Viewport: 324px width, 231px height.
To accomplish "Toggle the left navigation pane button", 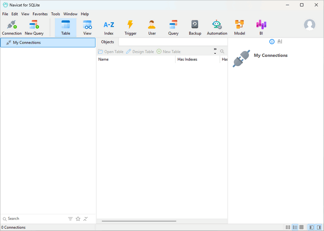I will coord(311,227).
